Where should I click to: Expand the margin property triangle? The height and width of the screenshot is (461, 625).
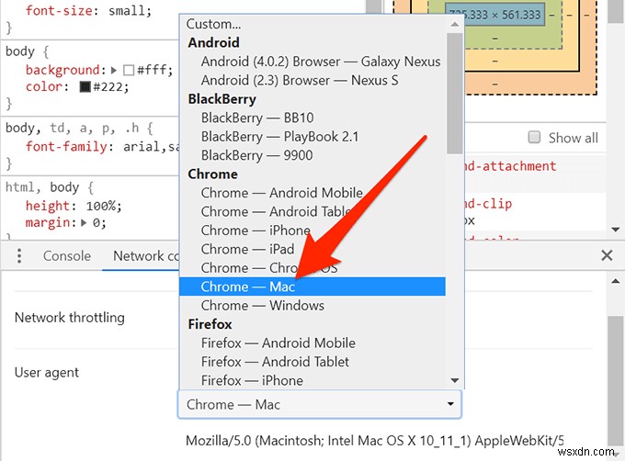84,222
